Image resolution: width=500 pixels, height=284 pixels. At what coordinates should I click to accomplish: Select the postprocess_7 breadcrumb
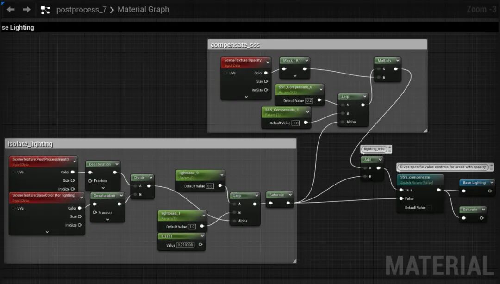pos(81,10)
